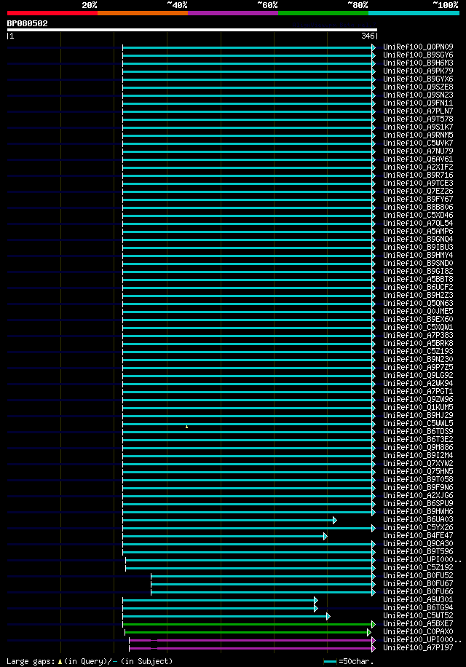Viewport: 466px width, 667px height.
Task: Click the green alignment bar for C0PAX0
Action: [x=248, y=633]
